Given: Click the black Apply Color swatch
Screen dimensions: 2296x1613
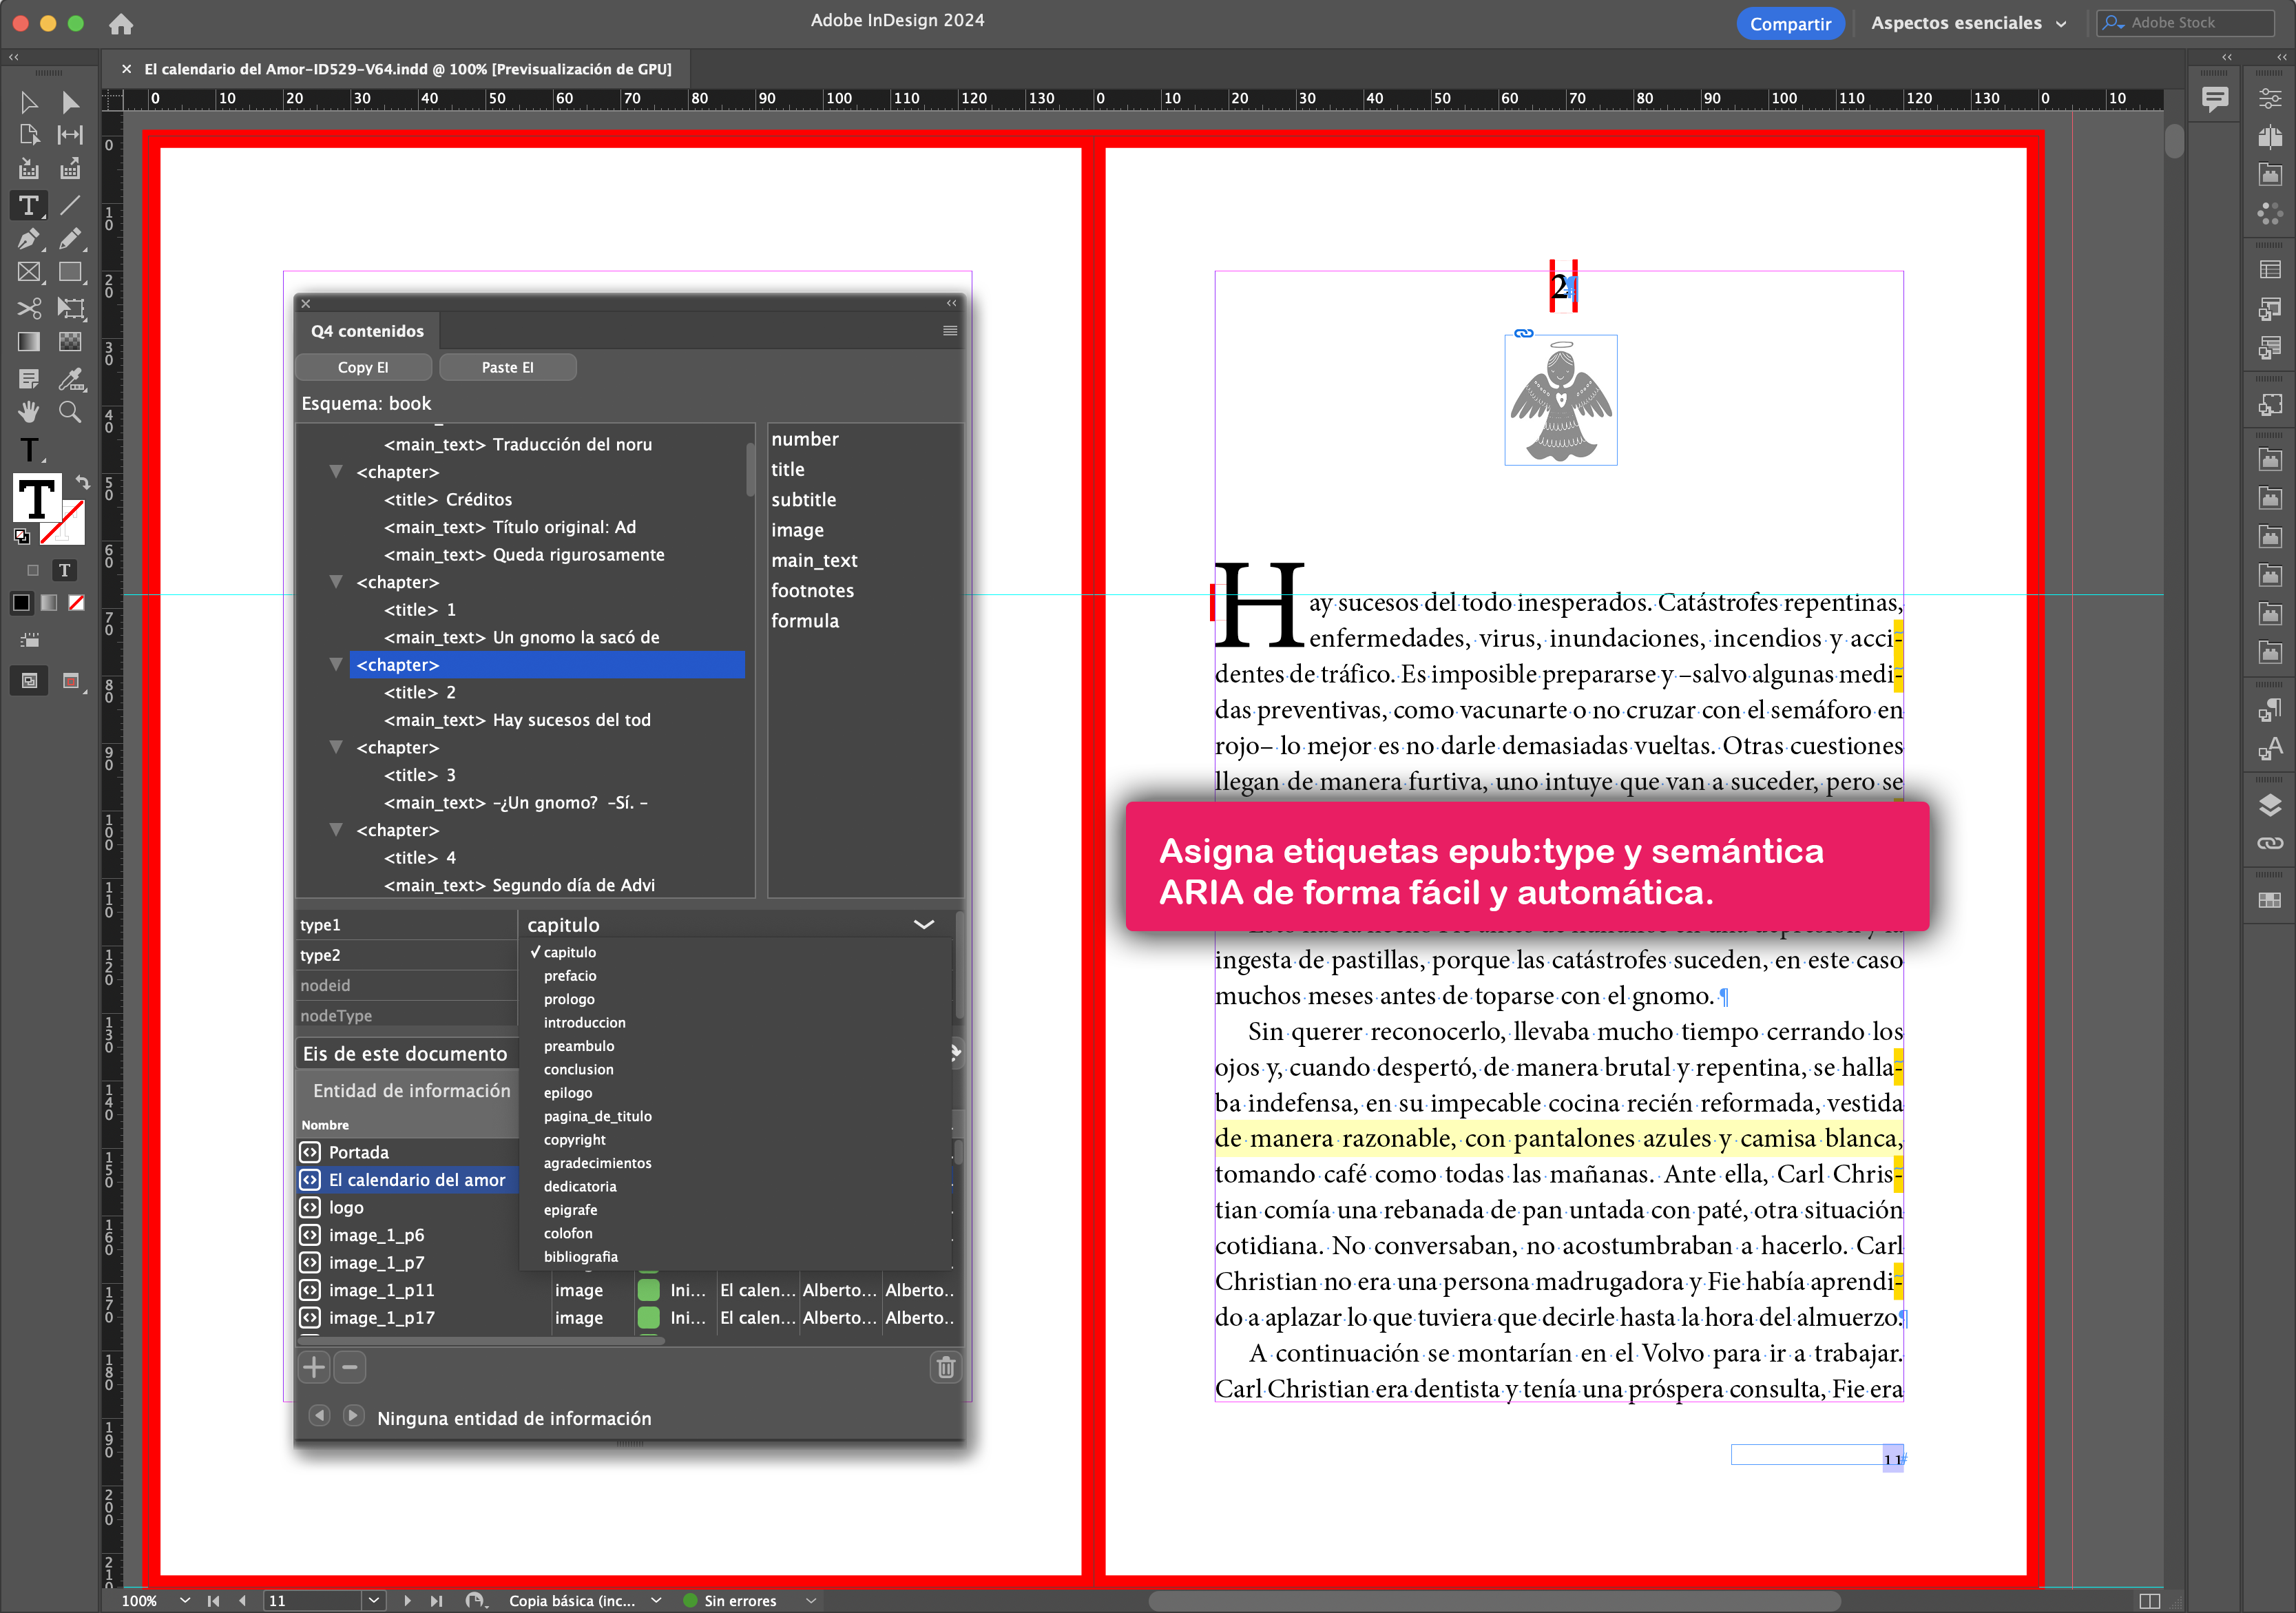Looking at the screenshot, I should (x=21, y=602).
